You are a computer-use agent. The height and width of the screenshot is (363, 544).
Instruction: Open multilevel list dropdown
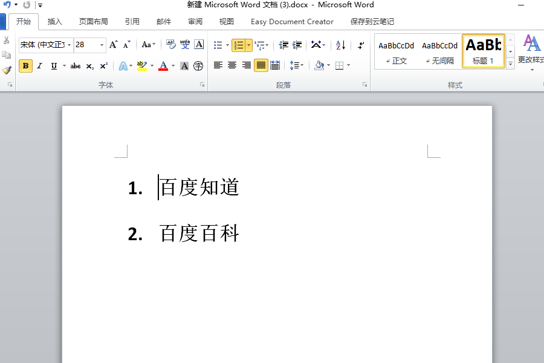262,45
